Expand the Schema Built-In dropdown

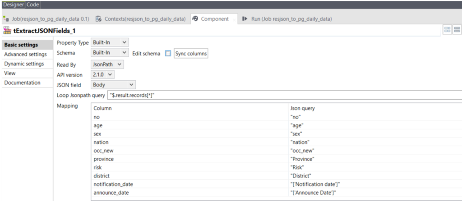[x=110, y=53]
